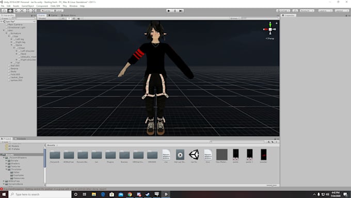This screenshot has width=351, height=198.
Task: Expand the Left leg node
Action: 11,39
